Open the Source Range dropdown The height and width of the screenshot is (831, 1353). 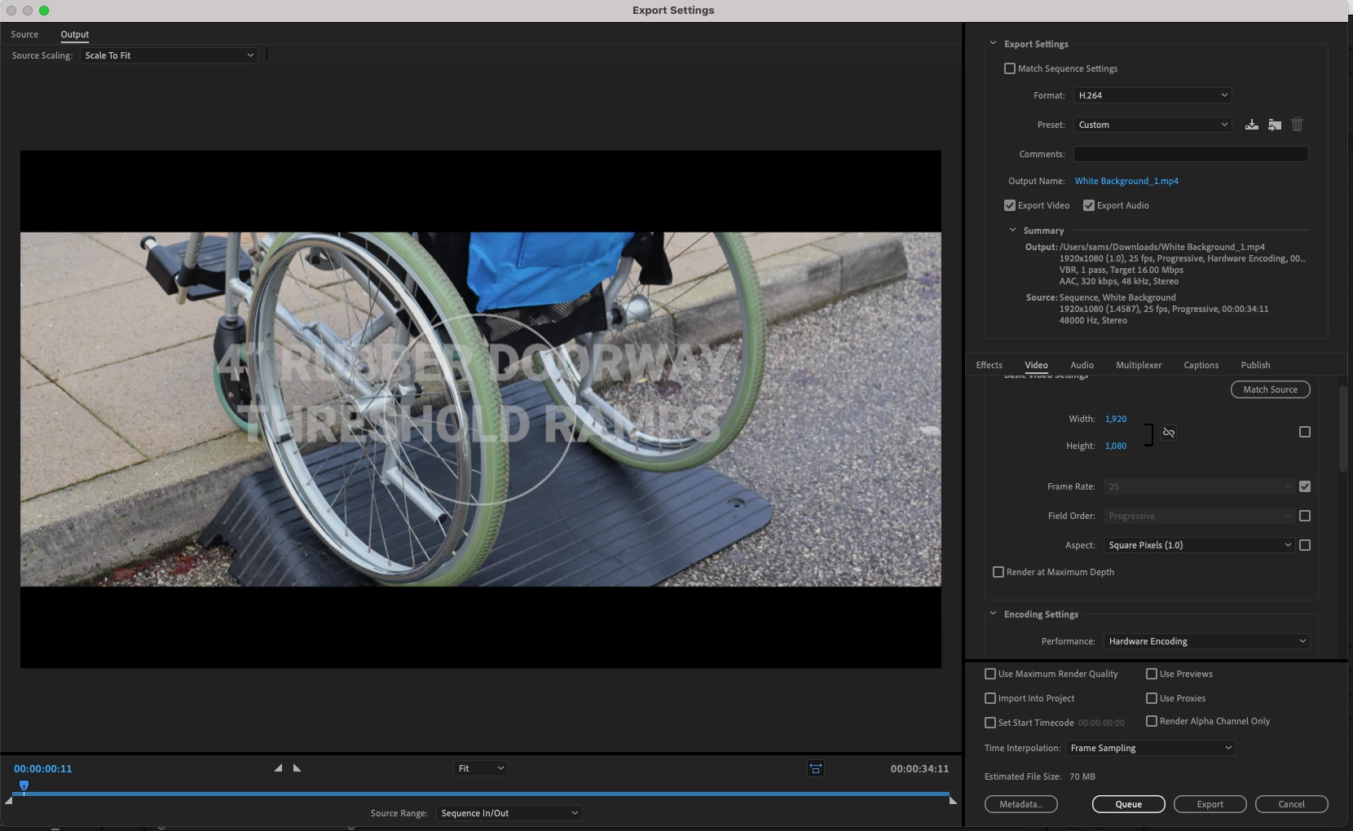(509, 813)
